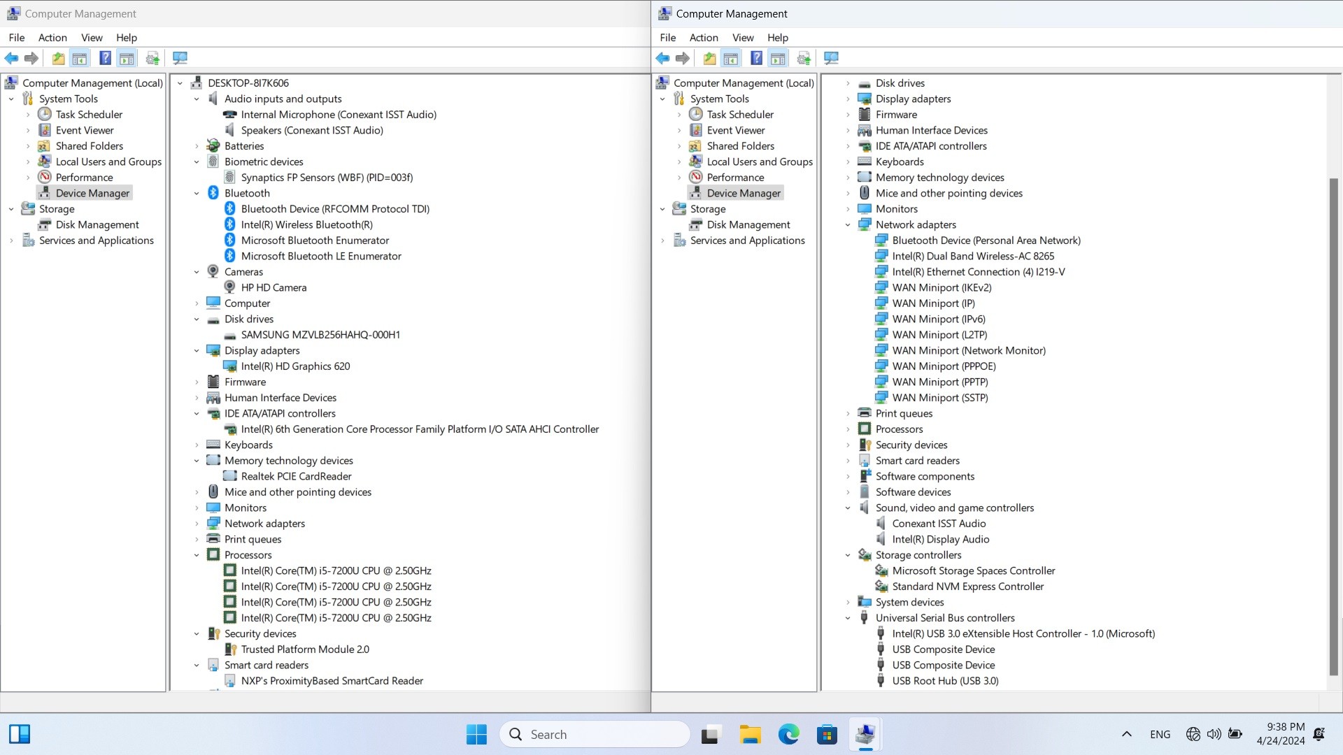Open Windows Start button on taskbar

click(x=476, y=734)
